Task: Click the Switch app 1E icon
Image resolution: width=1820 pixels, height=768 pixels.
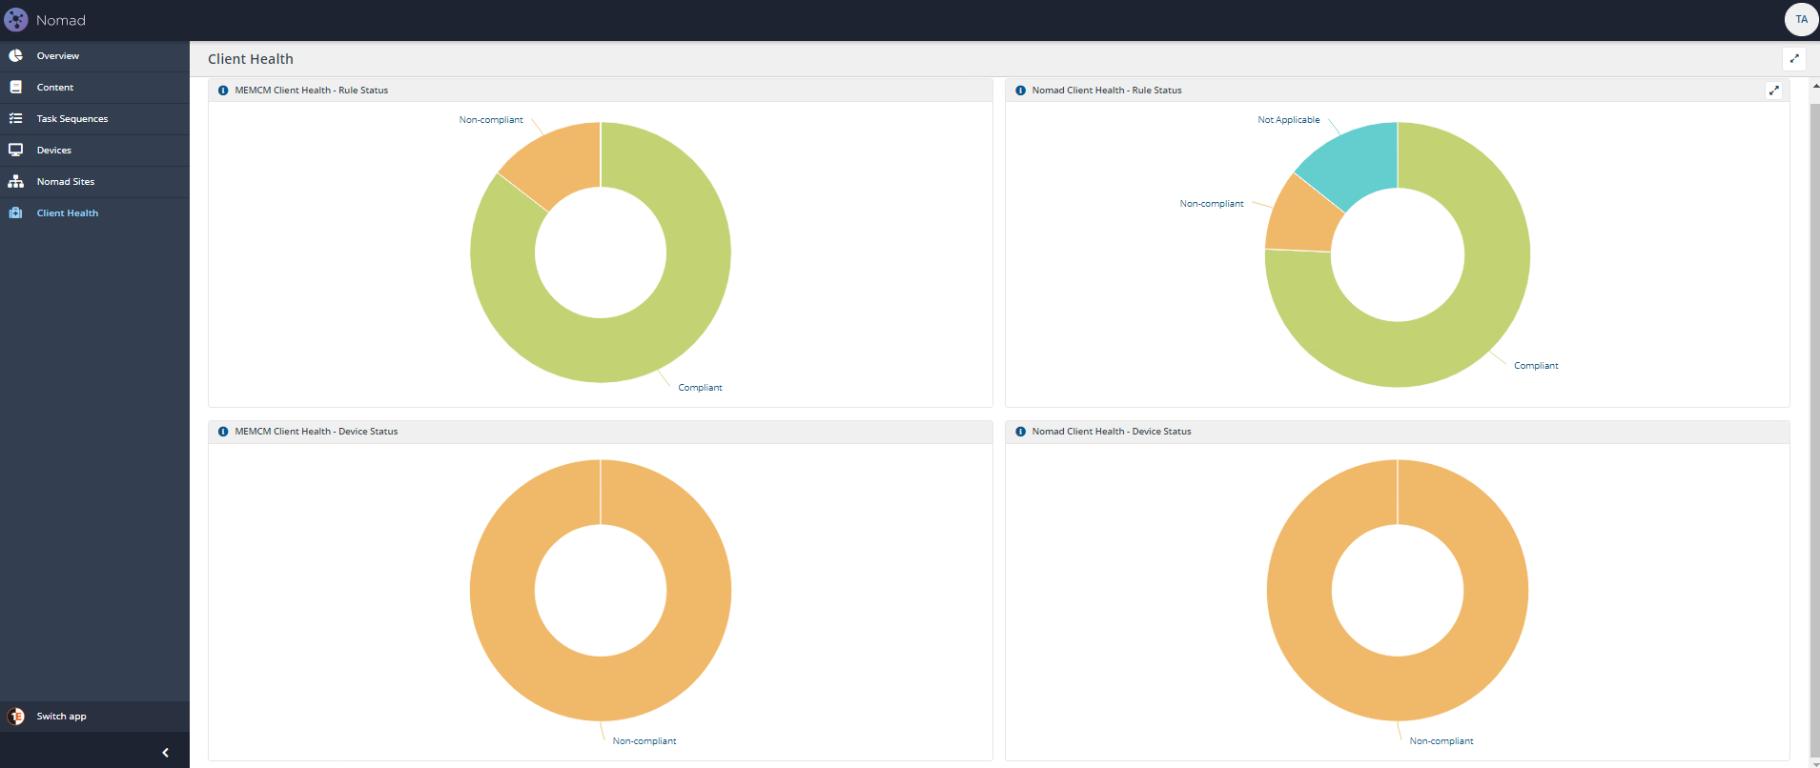Action: click(16, 717)
